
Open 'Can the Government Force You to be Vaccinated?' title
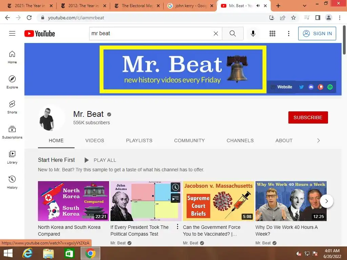point(211,230)
